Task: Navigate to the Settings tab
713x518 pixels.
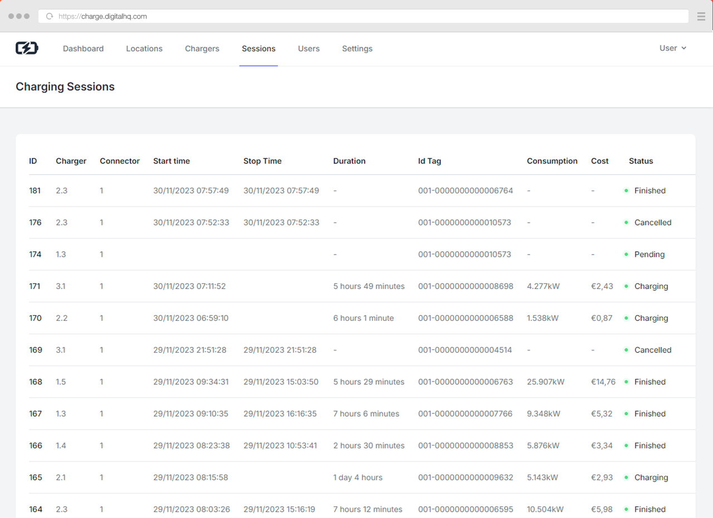Action: click(x=357, y=49)
